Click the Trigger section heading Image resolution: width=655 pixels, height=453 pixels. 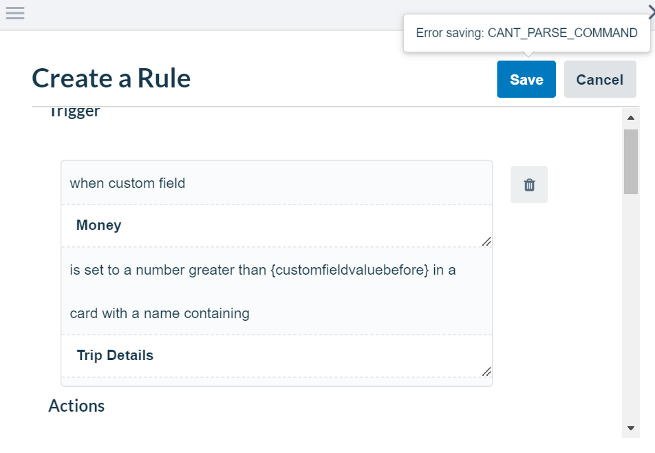75,112
